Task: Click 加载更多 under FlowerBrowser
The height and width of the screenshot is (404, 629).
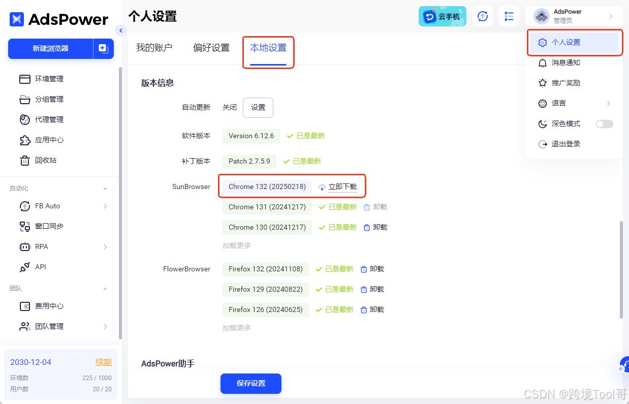Action: point(237,328)
